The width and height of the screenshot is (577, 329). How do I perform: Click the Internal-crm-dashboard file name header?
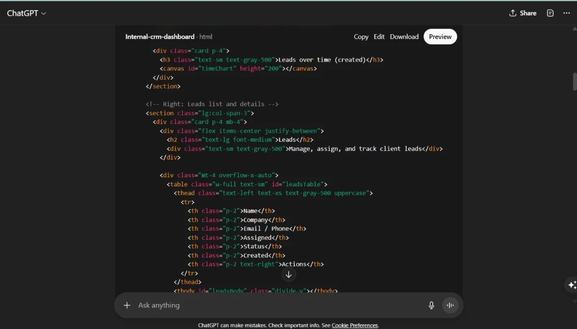160,37
